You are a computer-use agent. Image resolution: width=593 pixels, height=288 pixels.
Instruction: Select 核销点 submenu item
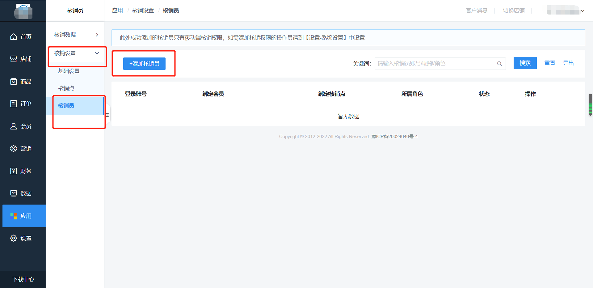[x=66, y=88]
